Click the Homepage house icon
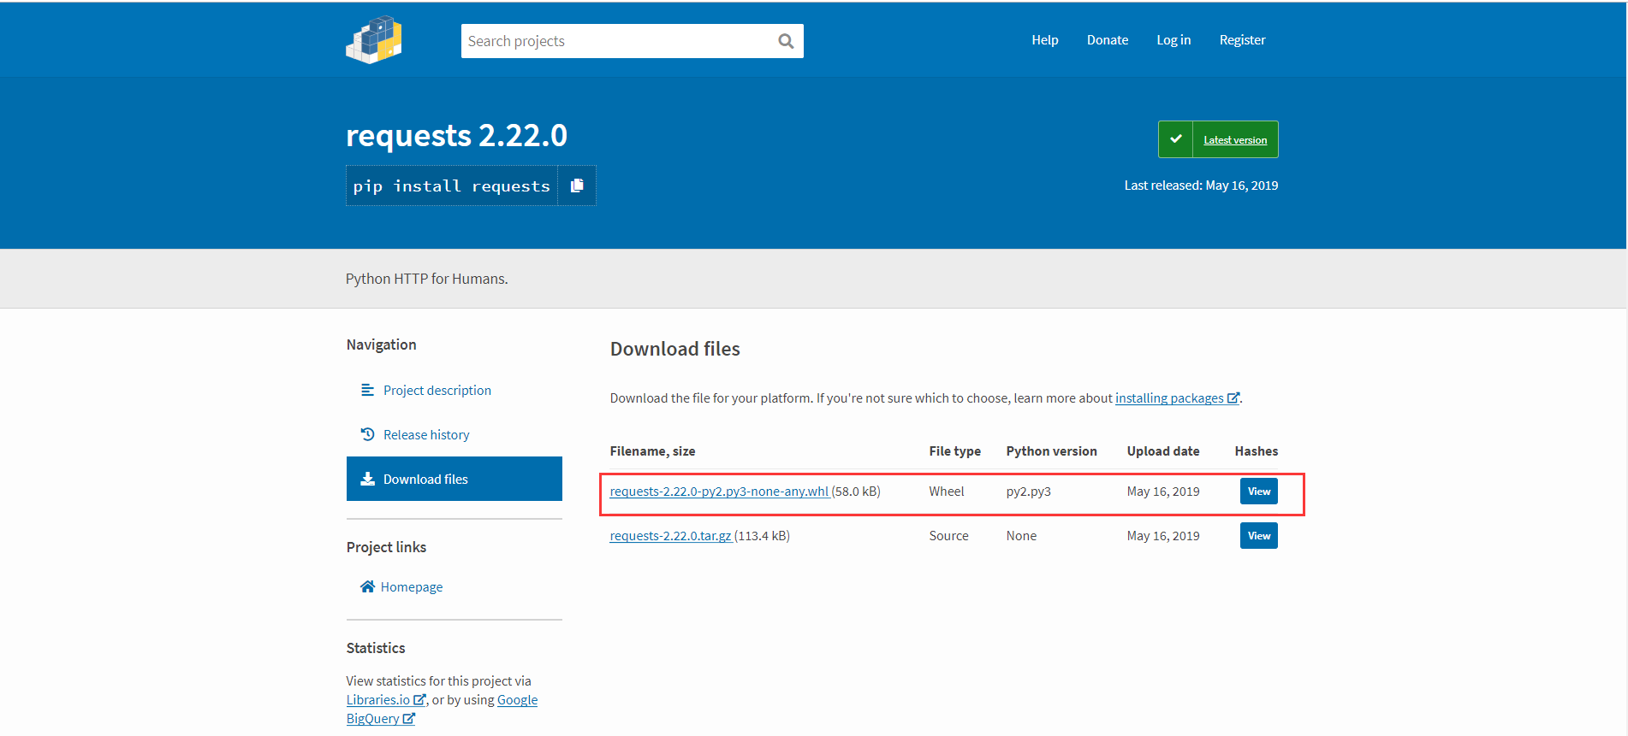 click(367, 586)
